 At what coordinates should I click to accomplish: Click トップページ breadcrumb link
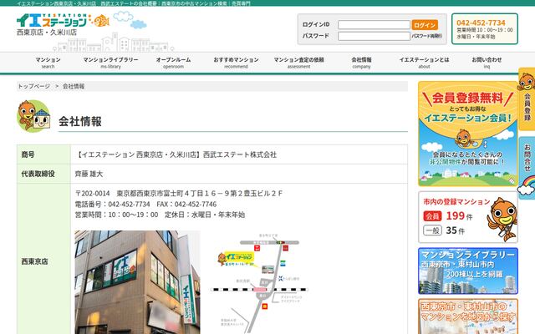click(x=33, y=86)
